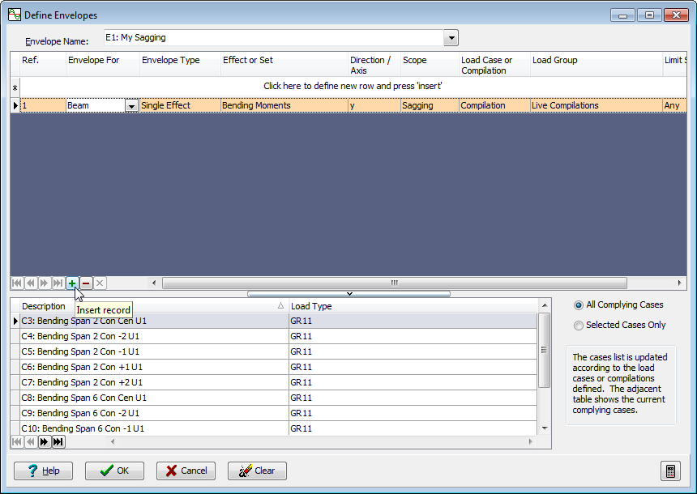Click the Define Envelopes title bar icon
697x494 pixels.
tap(15, 15)
